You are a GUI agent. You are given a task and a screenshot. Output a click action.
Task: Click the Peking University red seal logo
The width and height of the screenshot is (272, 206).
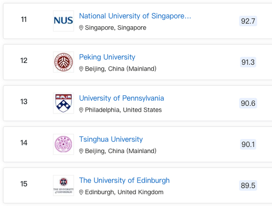63,62
